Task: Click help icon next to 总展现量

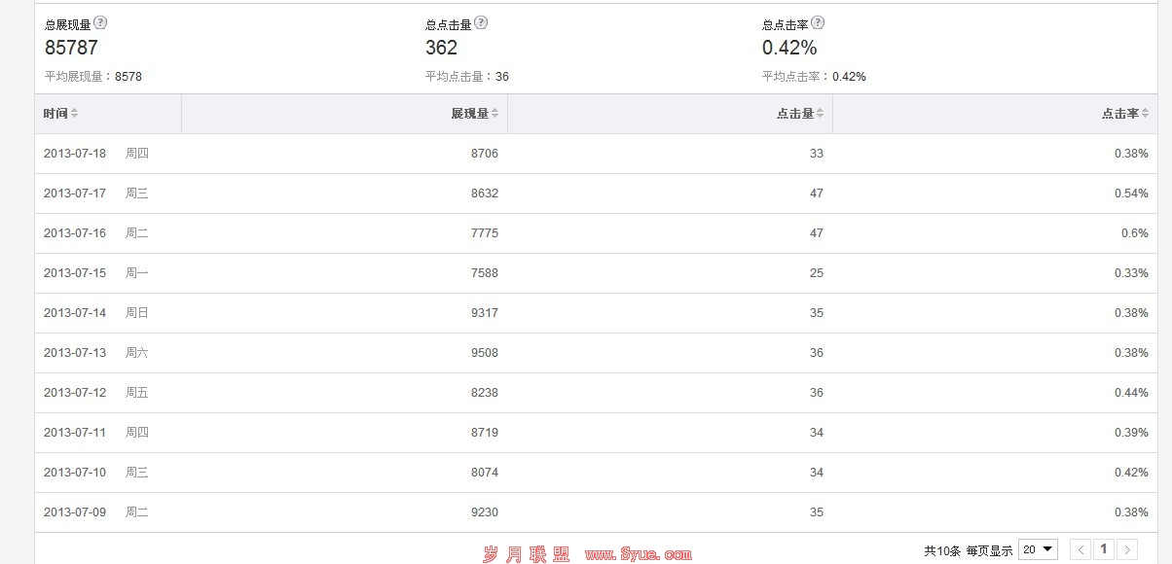Action: click(x=100, y=23)
